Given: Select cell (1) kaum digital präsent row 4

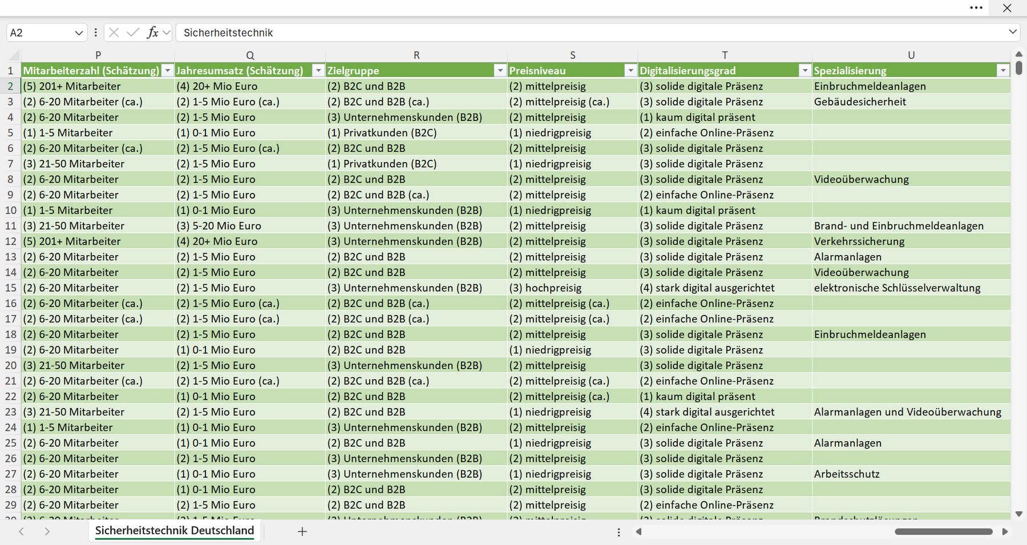Looking at the screenshot, I should click(725, 117).
